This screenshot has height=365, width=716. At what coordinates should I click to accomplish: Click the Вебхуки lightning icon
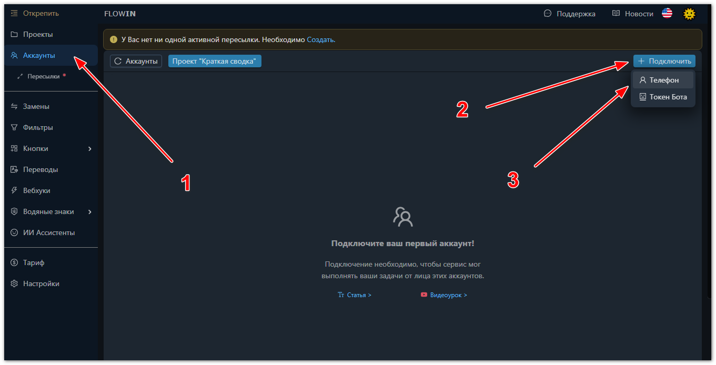14,190
